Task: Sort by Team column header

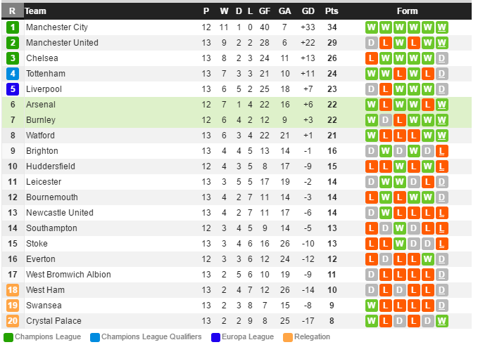Action: (x=35, y=11)
